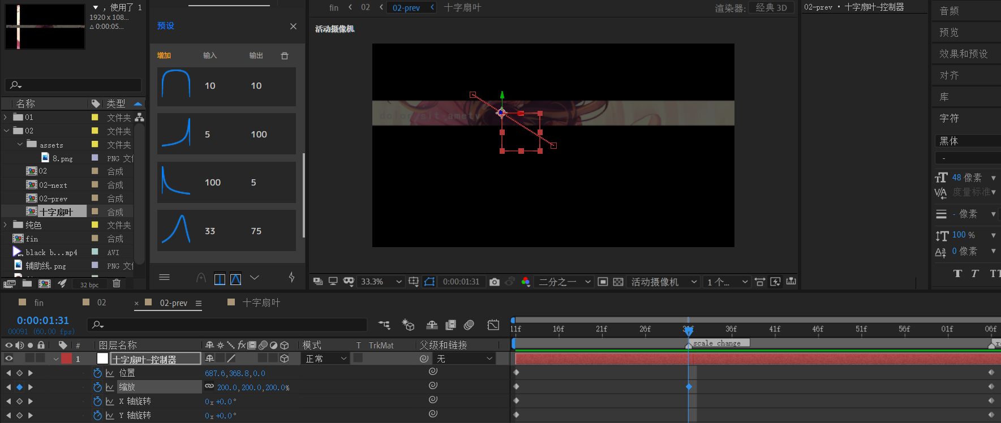Toggle keyframe diamond for 缩放 property

click(x=19, y=387)
